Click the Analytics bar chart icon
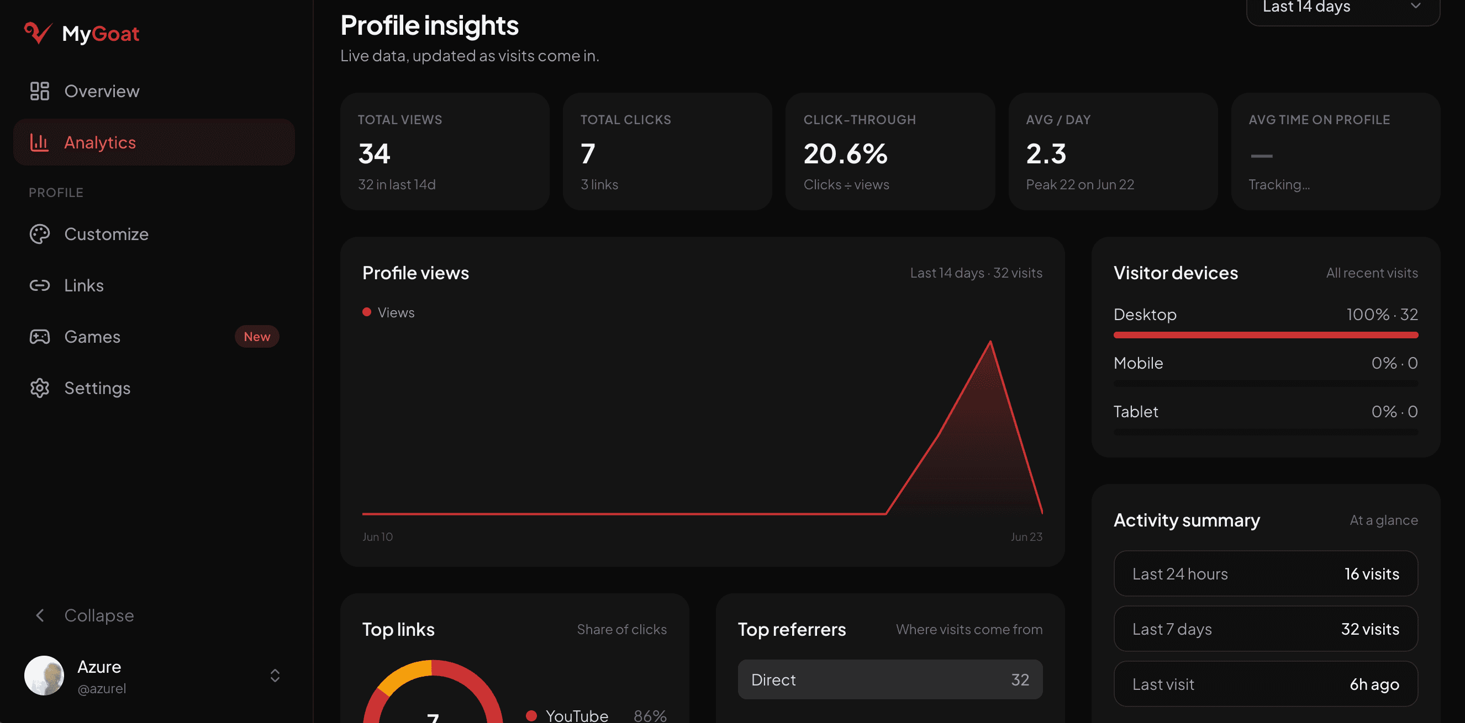This screenshot has height=723, width=1465. [x=39, y=142]
